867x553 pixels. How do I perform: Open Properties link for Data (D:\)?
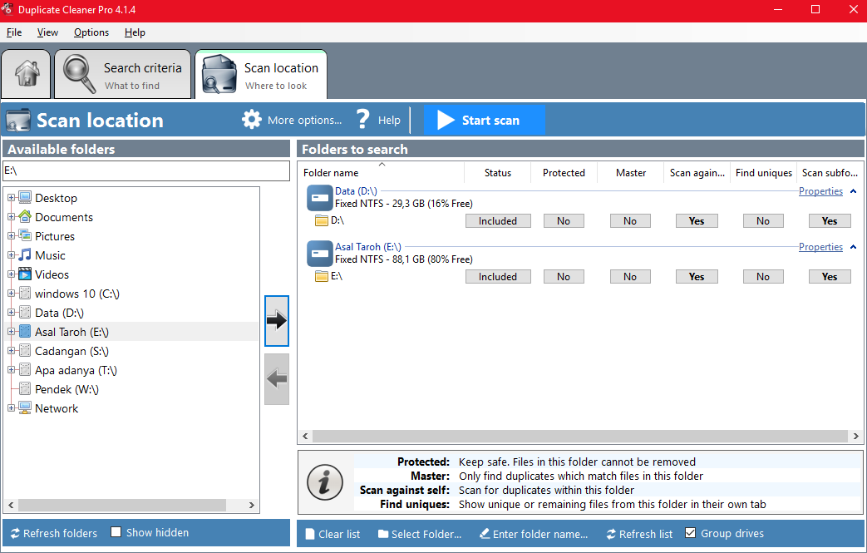pyautogui.click(x=820, y=190)
